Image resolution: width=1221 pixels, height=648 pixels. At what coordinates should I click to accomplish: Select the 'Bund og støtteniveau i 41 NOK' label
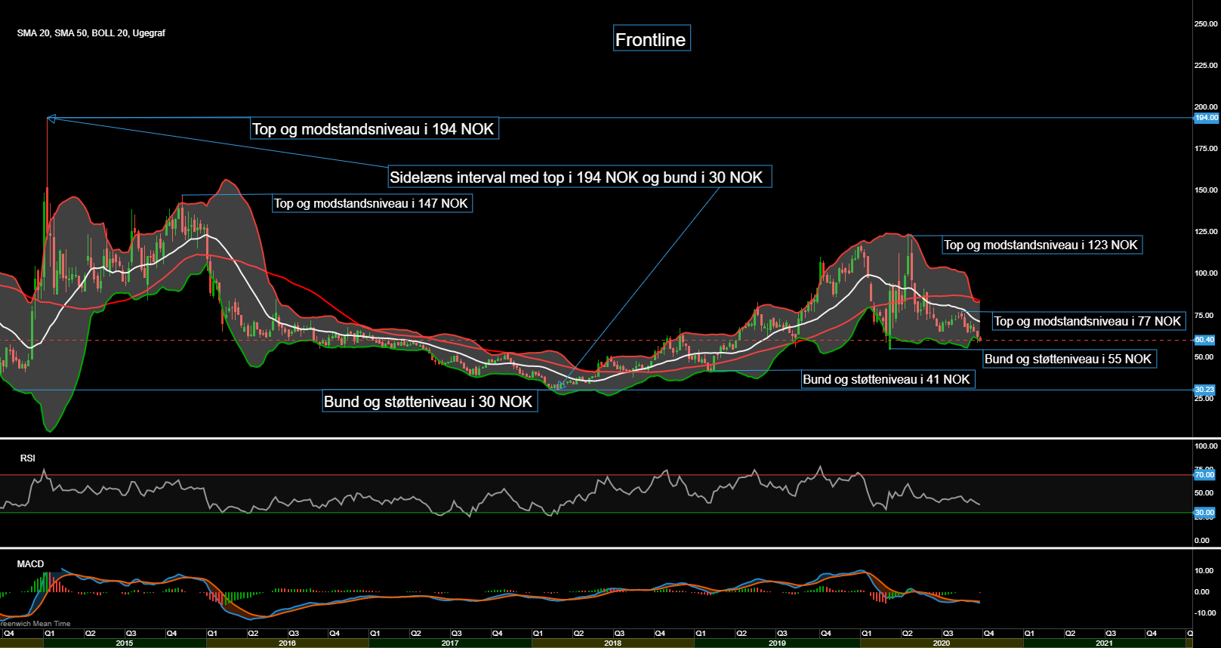click(x=887, y=379)
